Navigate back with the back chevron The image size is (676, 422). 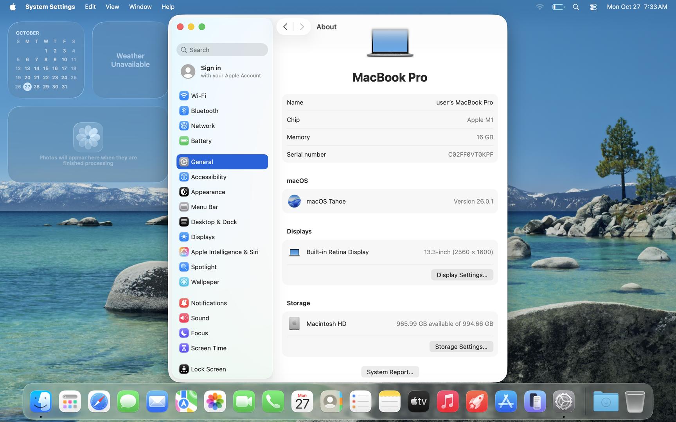(285, 27)
